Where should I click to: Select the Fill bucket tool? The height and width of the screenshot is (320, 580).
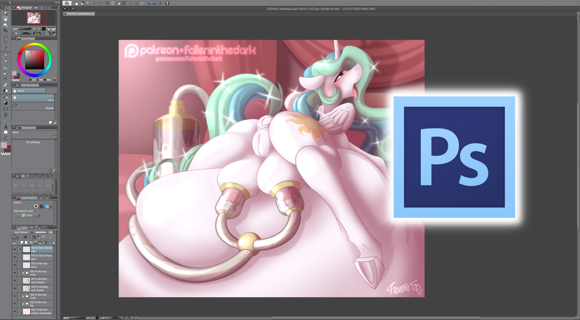5,97
